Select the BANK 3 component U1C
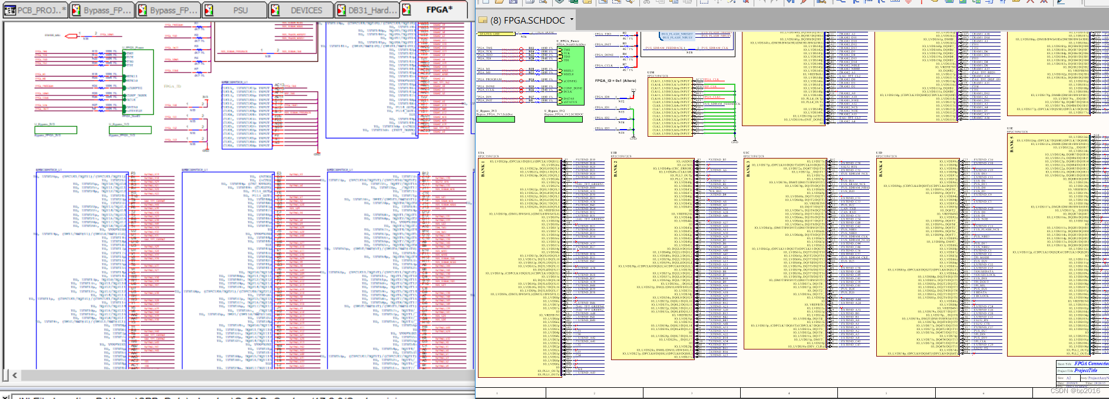The image size is (1109, 399). click(785, 253)
